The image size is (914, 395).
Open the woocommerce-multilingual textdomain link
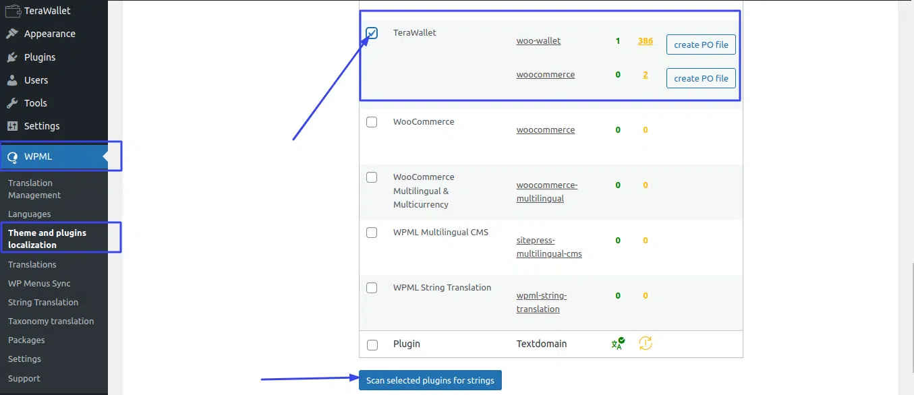(547, 191)
